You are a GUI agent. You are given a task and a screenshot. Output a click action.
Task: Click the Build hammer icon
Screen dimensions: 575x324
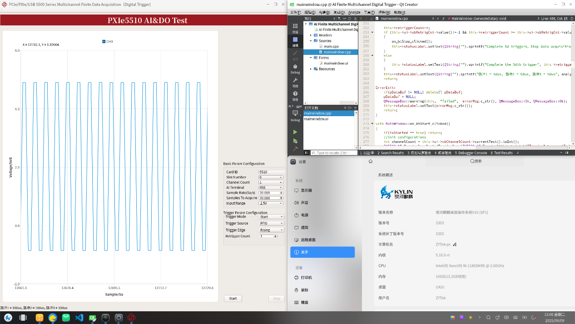click(295, 149)
